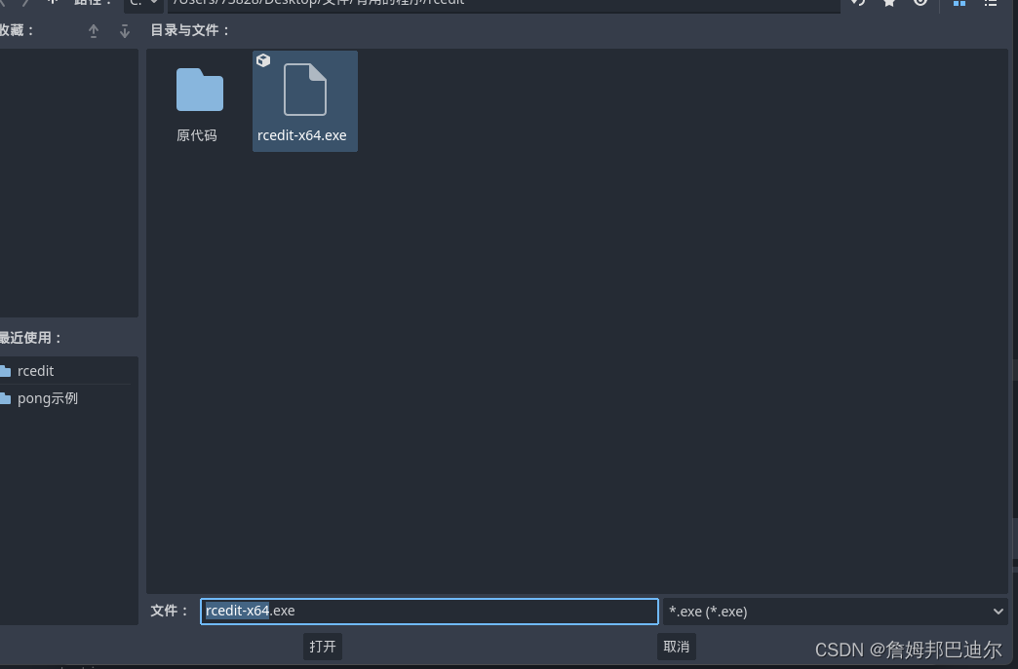1018x669 pixels.
Task: Switch to list view mode
Action: click(991, 4)
